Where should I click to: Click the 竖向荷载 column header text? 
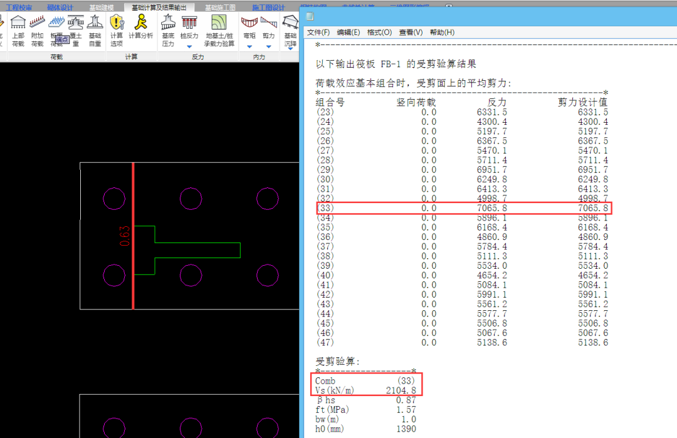416,102
